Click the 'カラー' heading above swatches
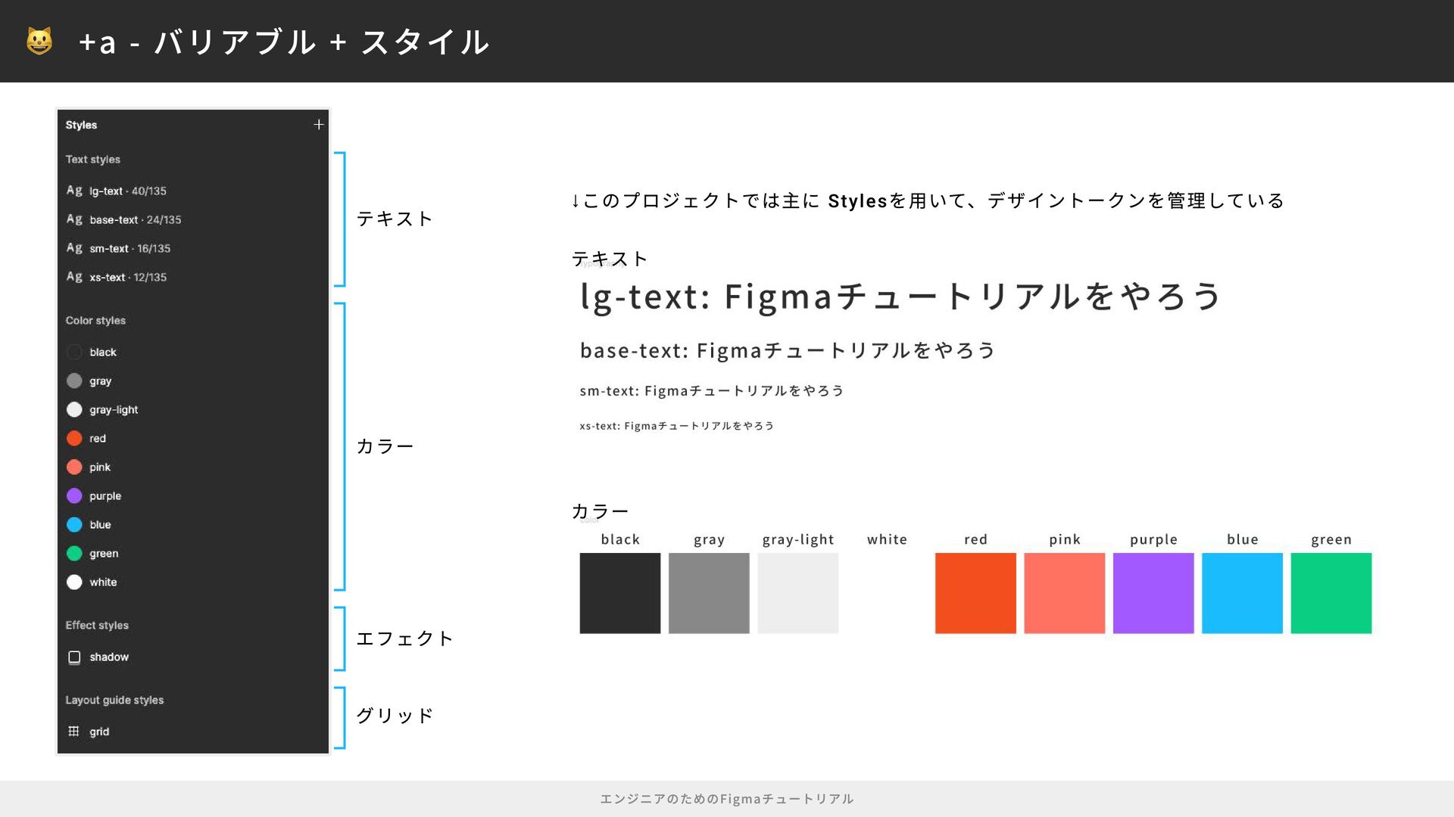Image resolution: width=1454 pixels, height=817 pixels. click(600, 511)
